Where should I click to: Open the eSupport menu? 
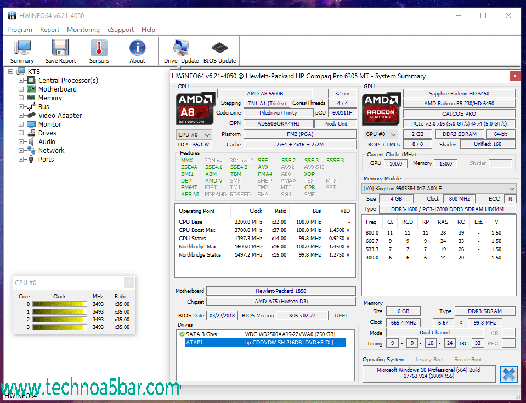121,30
